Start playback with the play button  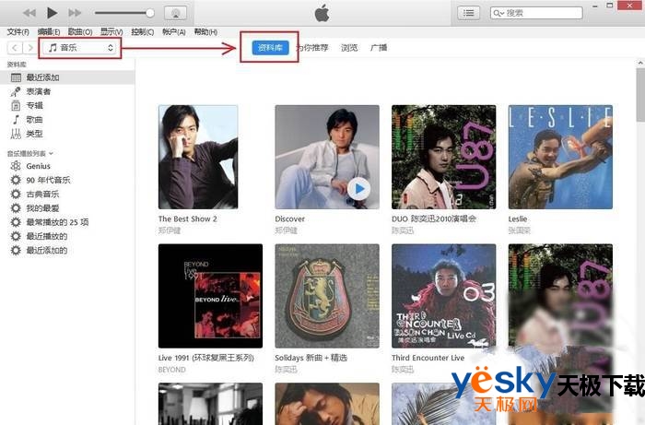tap(52, 13)
